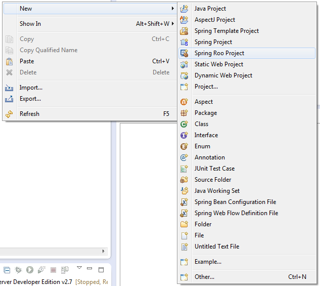320x286 pixels.
Task: Choose Paste from the context menu
Action: [x=90, y=61]
